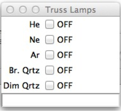Screen dimensions: 121x111
Task: Click the He lamp label
Action: tap(35, 24)
